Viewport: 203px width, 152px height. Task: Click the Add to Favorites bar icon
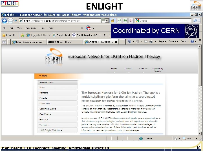(23, 35)
